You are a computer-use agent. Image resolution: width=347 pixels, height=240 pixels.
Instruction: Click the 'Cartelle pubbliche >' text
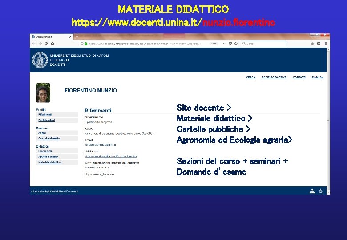click(x=214, y=129)
